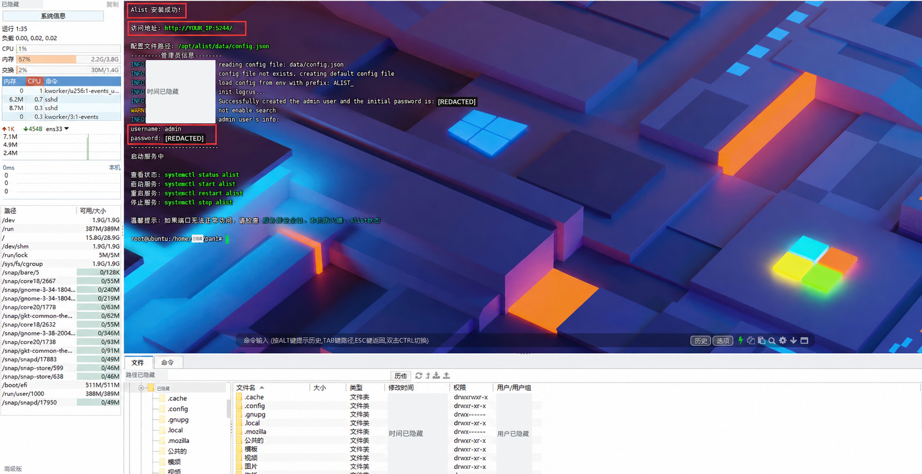Viewport: 922px width, 474px height.
Task: Sort processes by CPU column
Action: coord(34,81)
